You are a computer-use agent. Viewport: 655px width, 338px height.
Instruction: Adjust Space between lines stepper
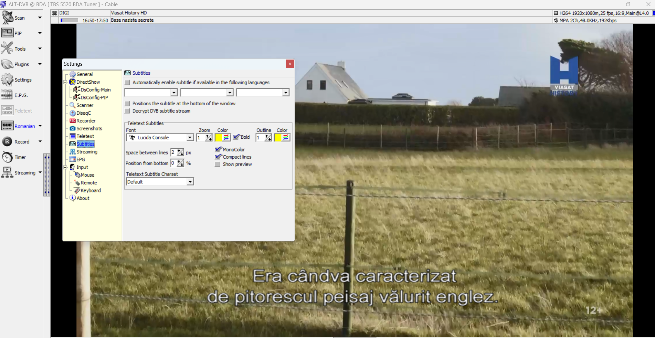pos(180,152)
